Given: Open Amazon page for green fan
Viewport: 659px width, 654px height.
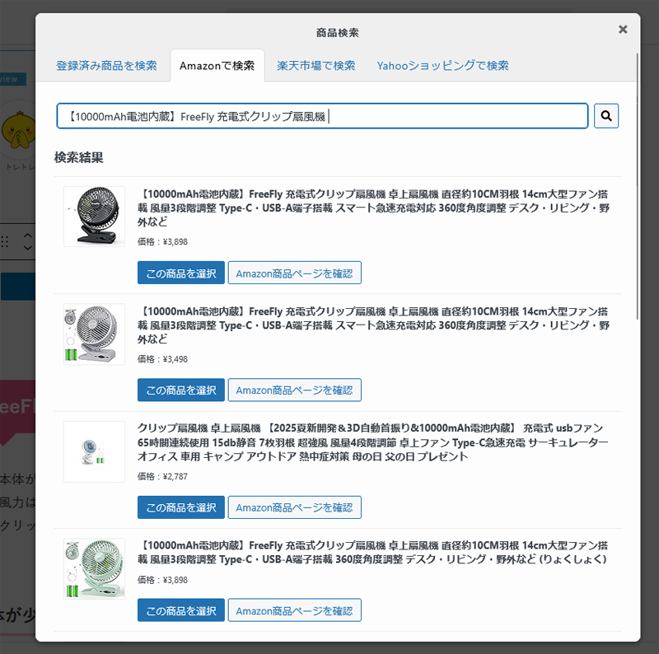Looking at the screenshot, I should (x=294, y=610).
